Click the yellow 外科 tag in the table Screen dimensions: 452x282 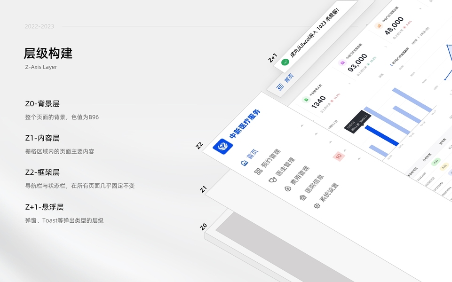pyautogui.click(x=444, y=167)
